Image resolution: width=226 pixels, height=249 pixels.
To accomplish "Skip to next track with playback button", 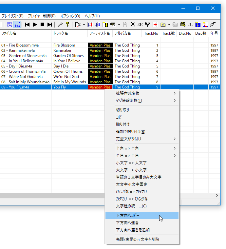I will pos(50,25).
